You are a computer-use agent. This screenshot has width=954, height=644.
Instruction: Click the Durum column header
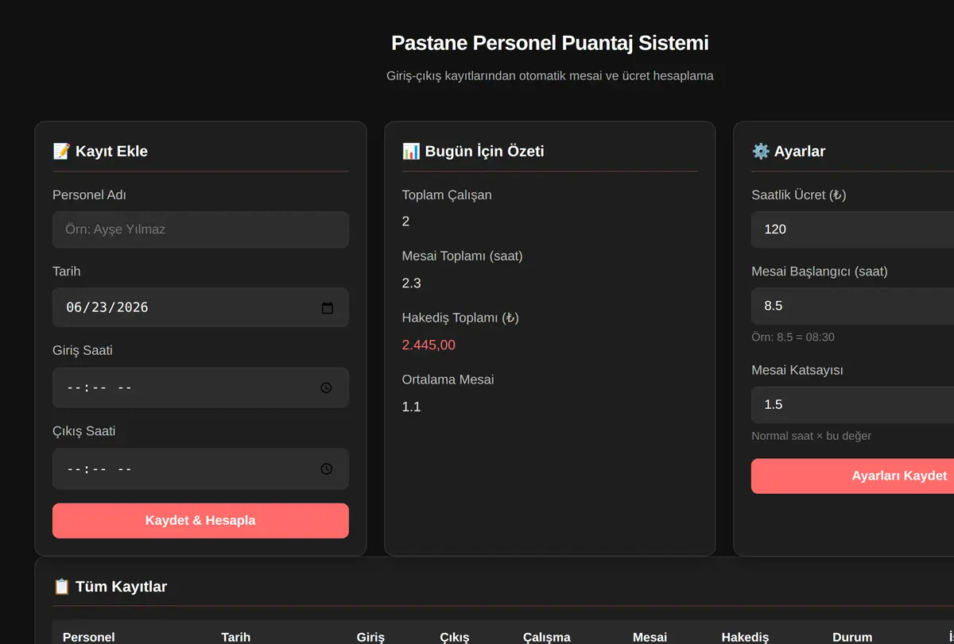tap(852, 637)
